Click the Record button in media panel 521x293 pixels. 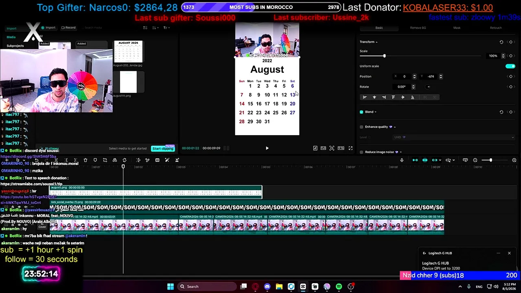[68, 28]
